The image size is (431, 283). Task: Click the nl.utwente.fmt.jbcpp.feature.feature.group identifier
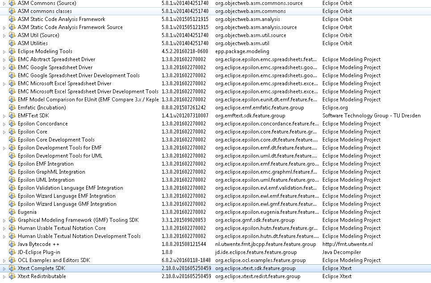[266, 244]
